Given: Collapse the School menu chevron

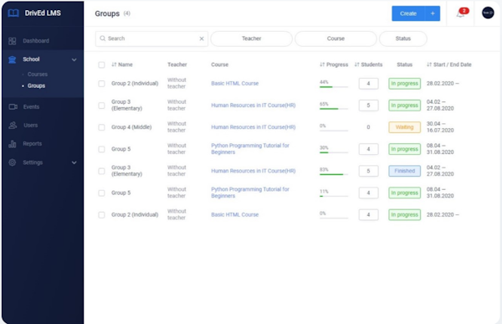Looking at the screenshot, I should 74,59.
